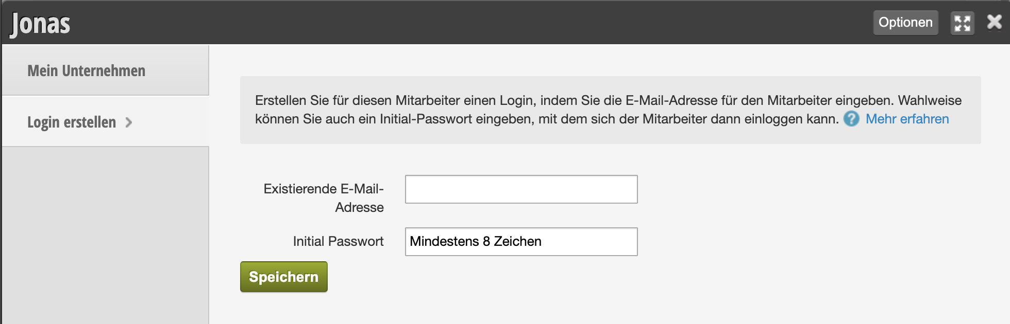1010x324 pixels.
Task: Expand the dialog to fullscreen
Action: pyautogui.click(x=962, y=23)
